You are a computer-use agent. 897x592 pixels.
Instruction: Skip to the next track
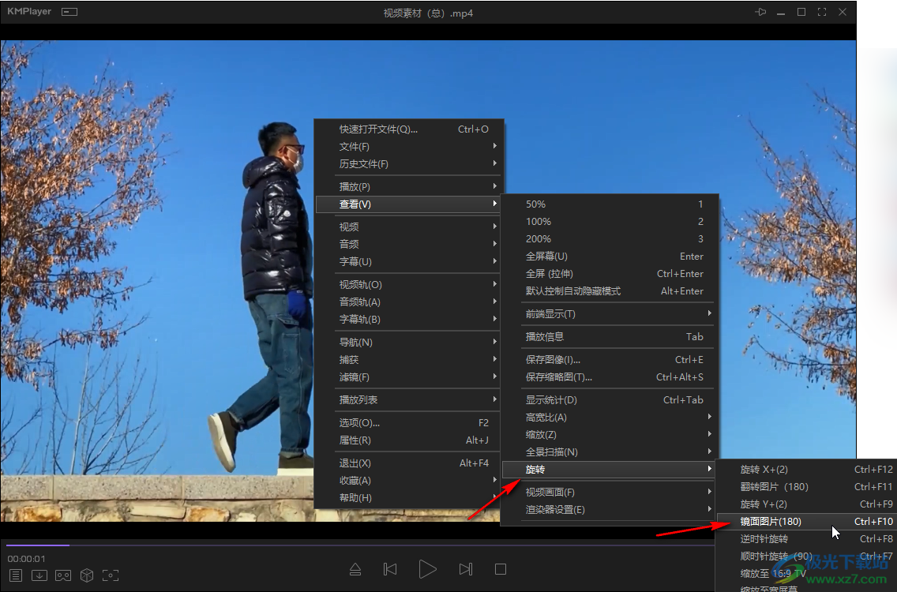[x=466, y=569]
